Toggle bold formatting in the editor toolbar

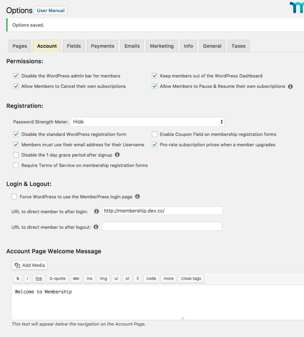pyautogui.click(x=18, y=279)
